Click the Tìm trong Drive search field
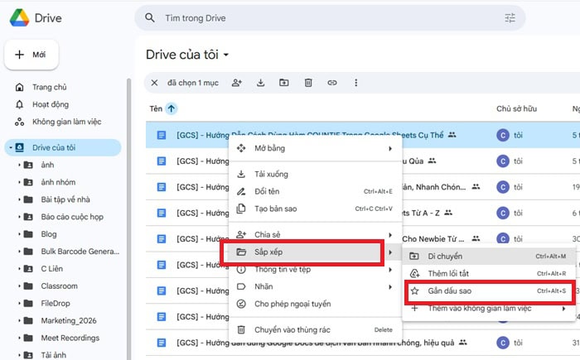 [323, 17]
